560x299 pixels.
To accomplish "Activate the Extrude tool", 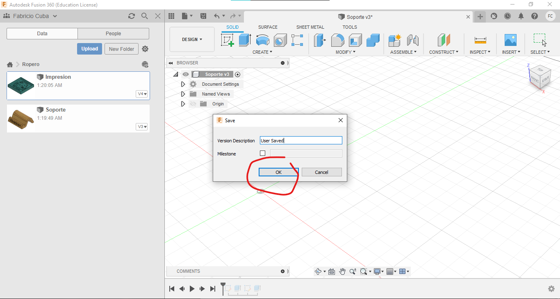I will click(x=245, y=40).
